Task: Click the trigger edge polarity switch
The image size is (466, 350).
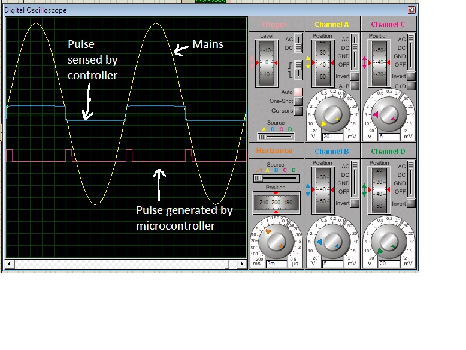Action: click(298, 70)
